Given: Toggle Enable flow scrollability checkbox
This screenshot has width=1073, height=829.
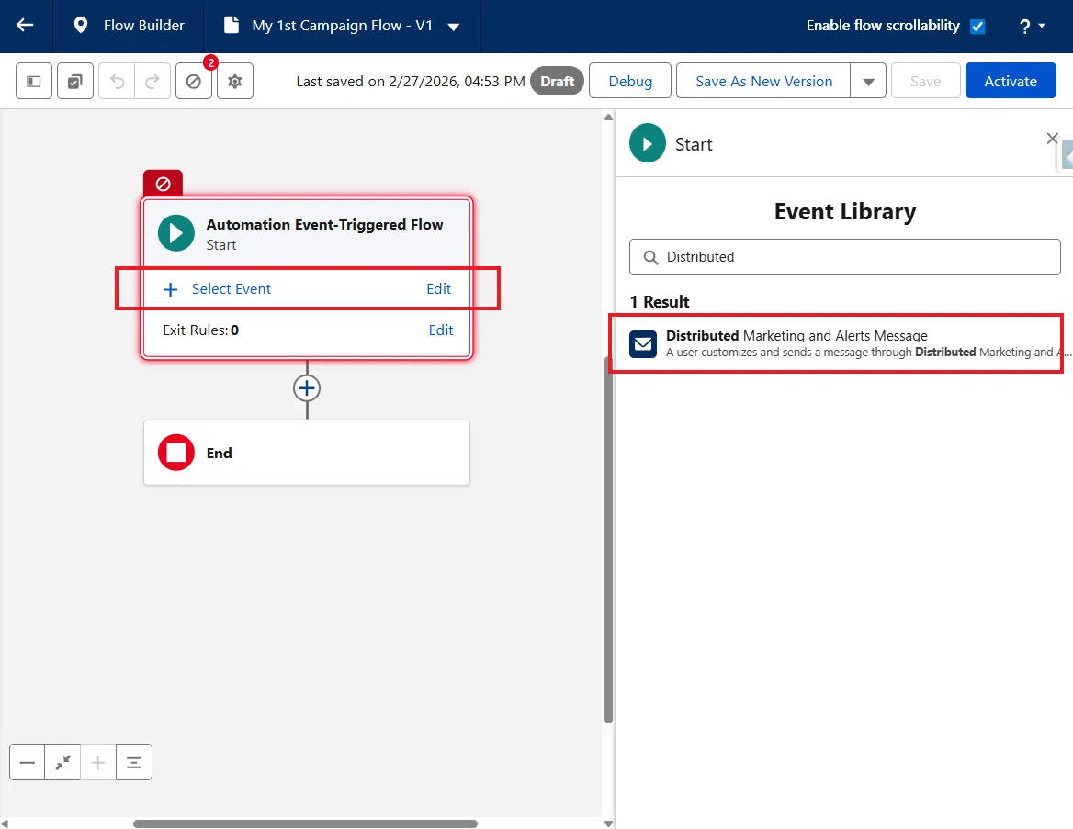Looking at the screenshot, I should 977,26.
